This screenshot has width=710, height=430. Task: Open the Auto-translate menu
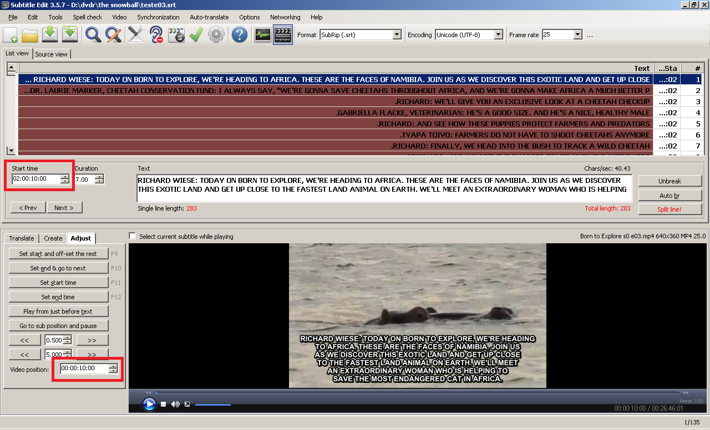coord(209,17)
